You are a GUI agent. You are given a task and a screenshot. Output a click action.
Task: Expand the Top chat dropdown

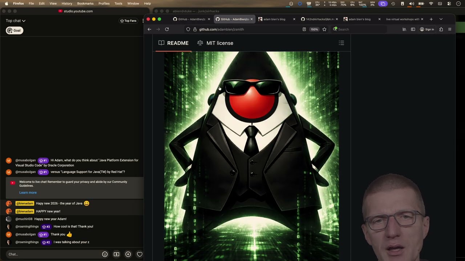tap(16, 21)
